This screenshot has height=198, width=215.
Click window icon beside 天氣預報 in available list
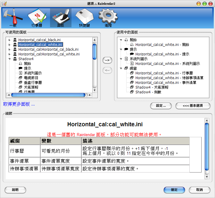[21, 87]
